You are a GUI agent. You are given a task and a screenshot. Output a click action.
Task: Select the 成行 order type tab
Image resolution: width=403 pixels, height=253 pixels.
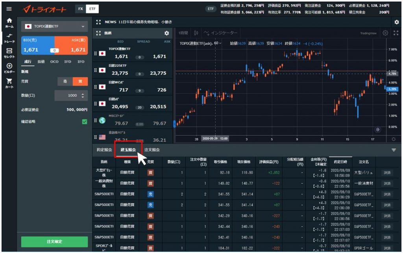tap(28, 62)
